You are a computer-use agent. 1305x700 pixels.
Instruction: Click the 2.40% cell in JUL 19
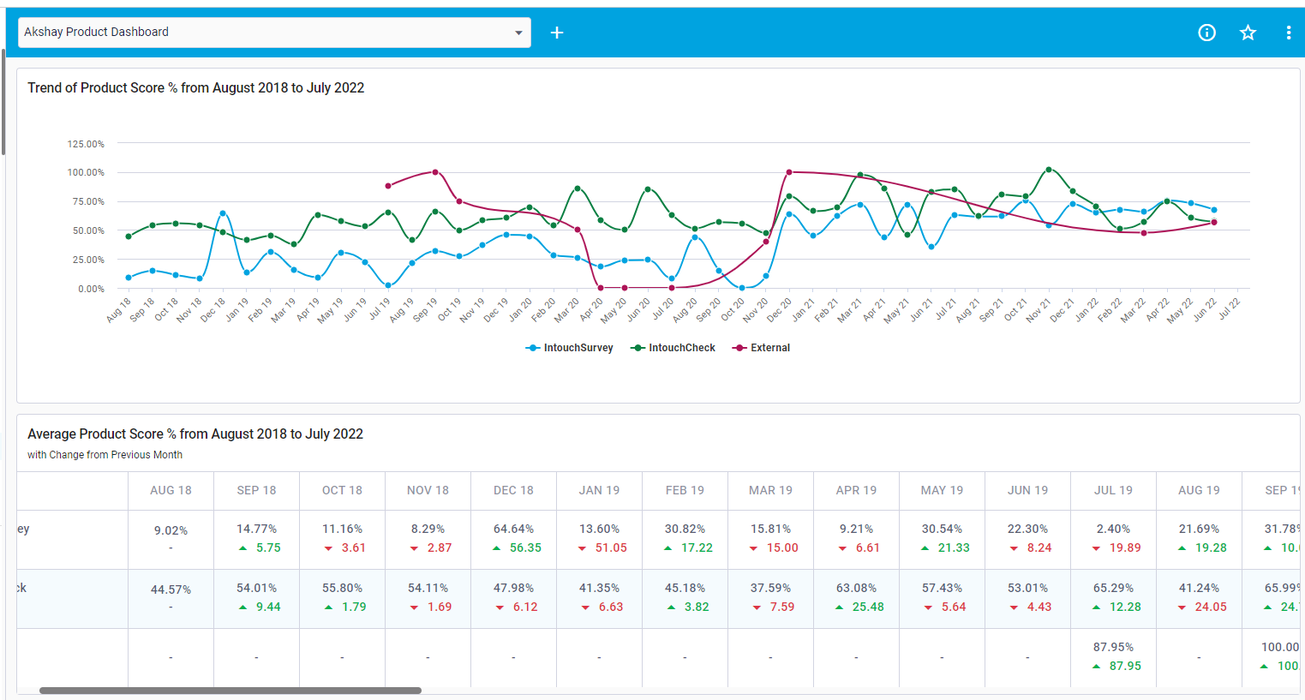tap(1113, 529)
